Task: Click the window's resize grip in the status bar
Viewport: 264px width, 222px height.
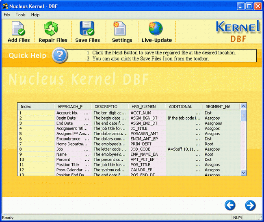Action: (260, 218)
